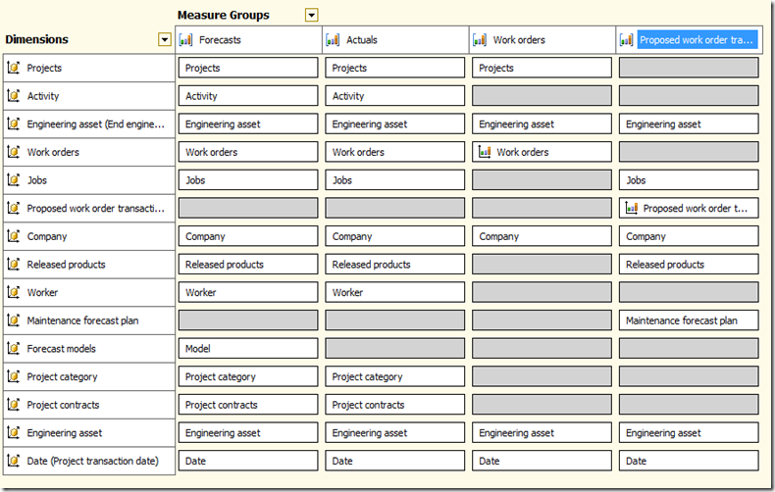
Task: Click the Worker dimension icon
Action: 14,292
